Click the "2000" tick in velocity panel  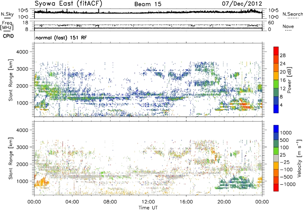(22, 164)
